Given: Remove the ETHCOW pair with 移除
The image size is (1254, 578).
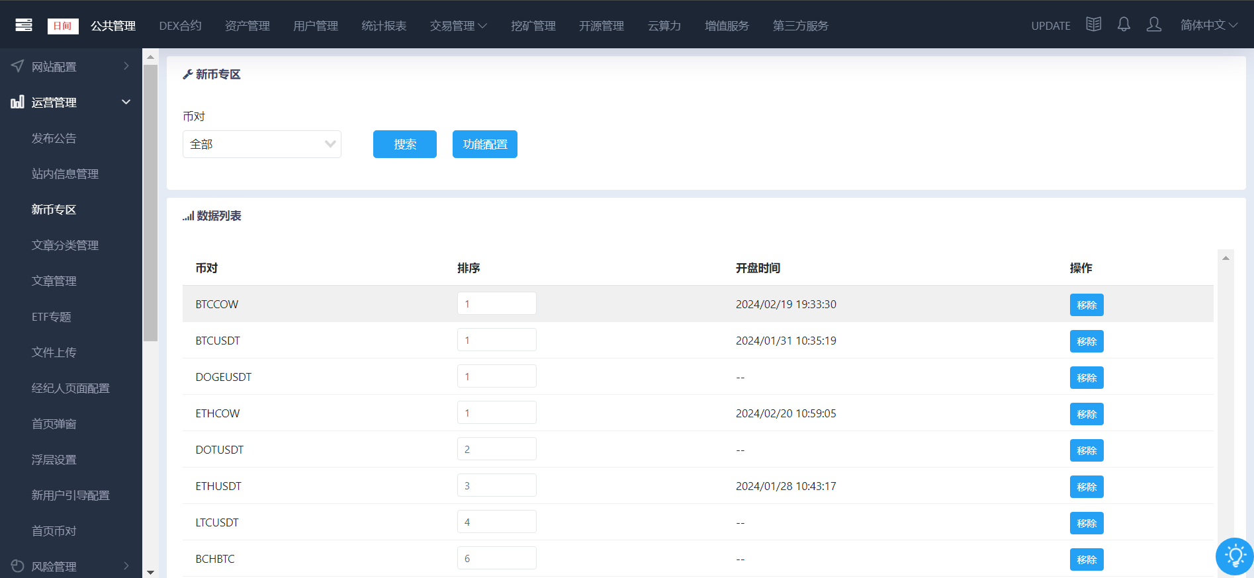Looking at the screenshot, I should point(1087,414).
